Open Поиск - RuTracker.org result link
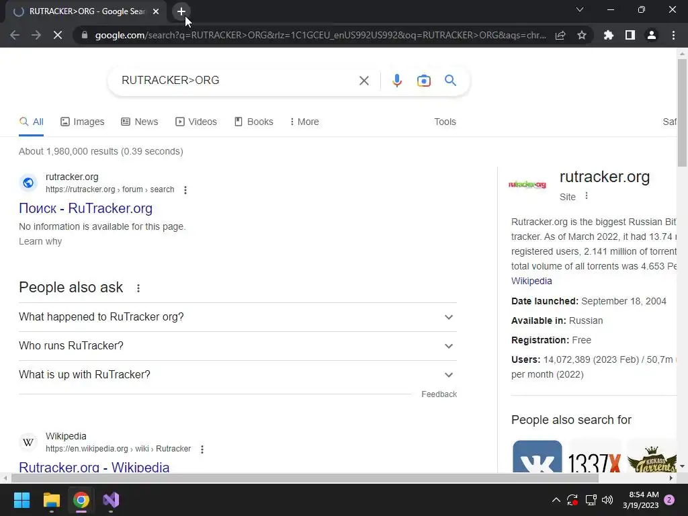 pos(85,208)
